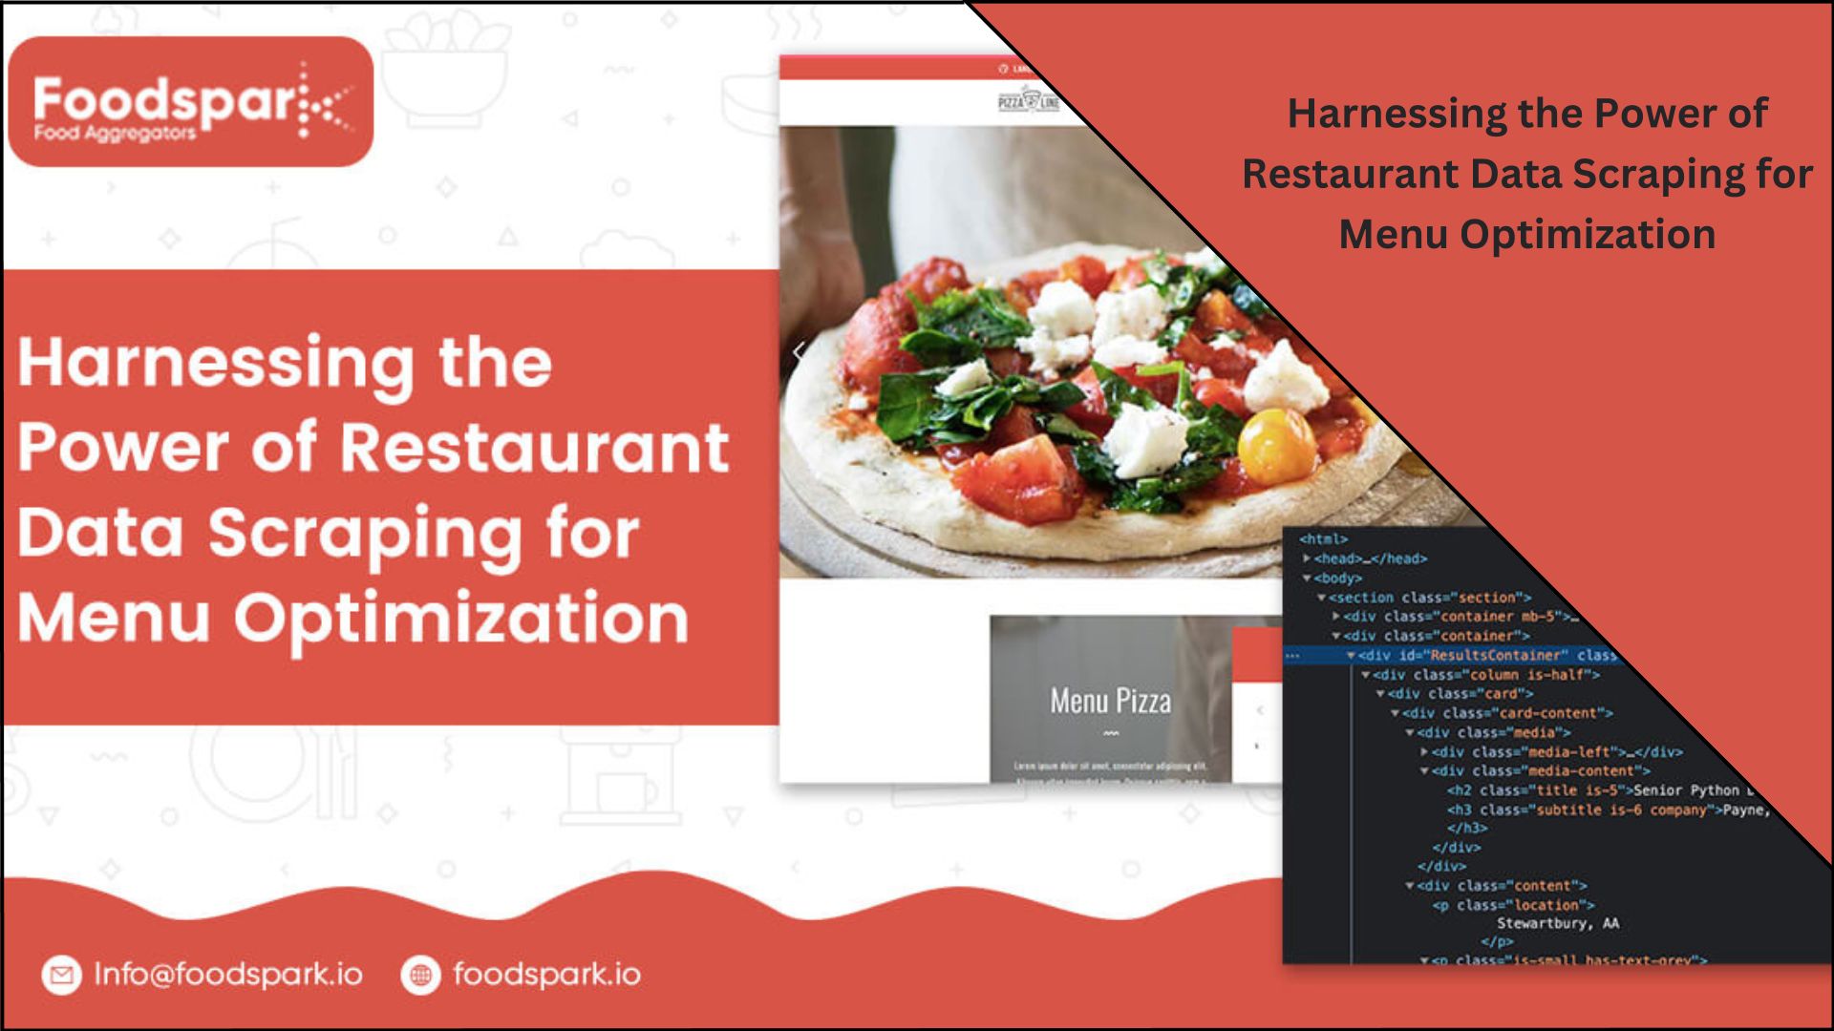1834x1031 pixels.
Task: Open the foodspark.io website link
Action: (546, 975)
